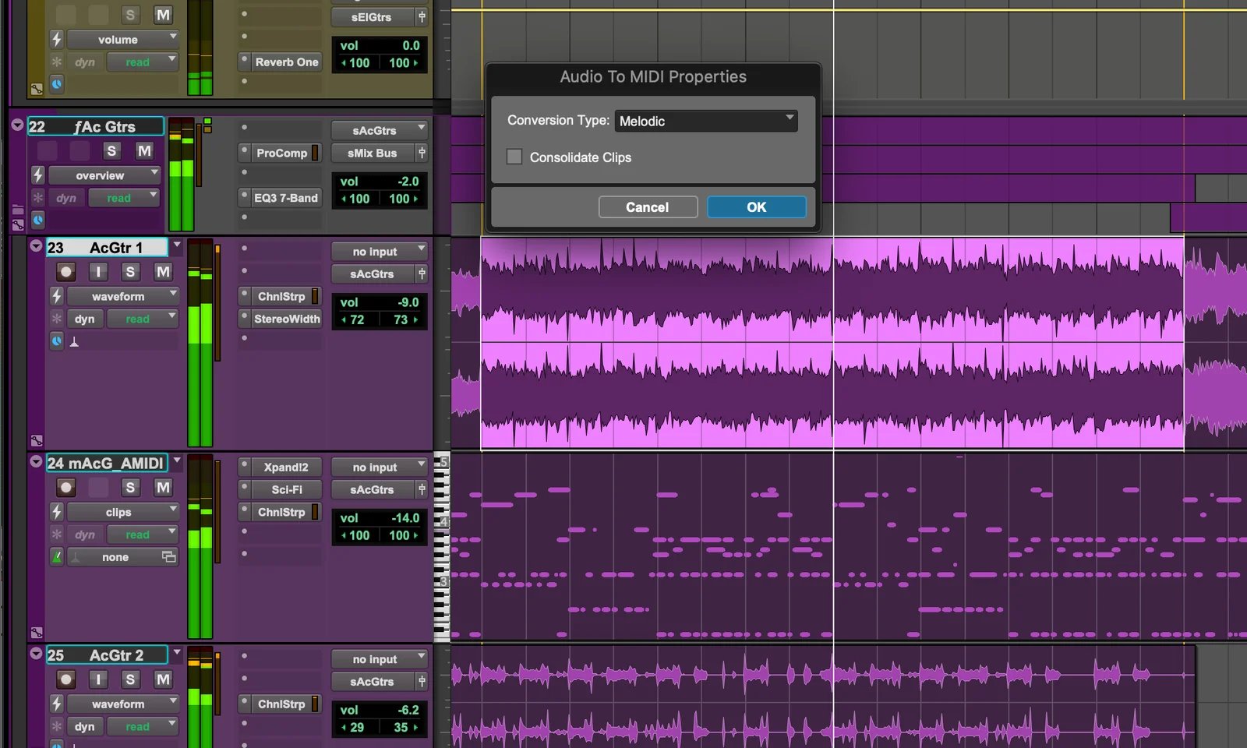Solo the AcGtr 1 track
Viewport: 1247px width, 748px height.
click(130, 272)
